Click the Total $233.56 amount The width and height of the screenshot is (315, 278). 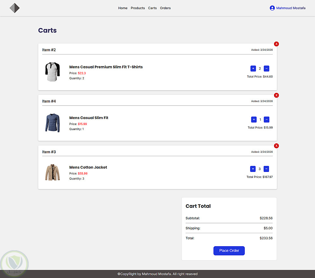coord(266,238)
